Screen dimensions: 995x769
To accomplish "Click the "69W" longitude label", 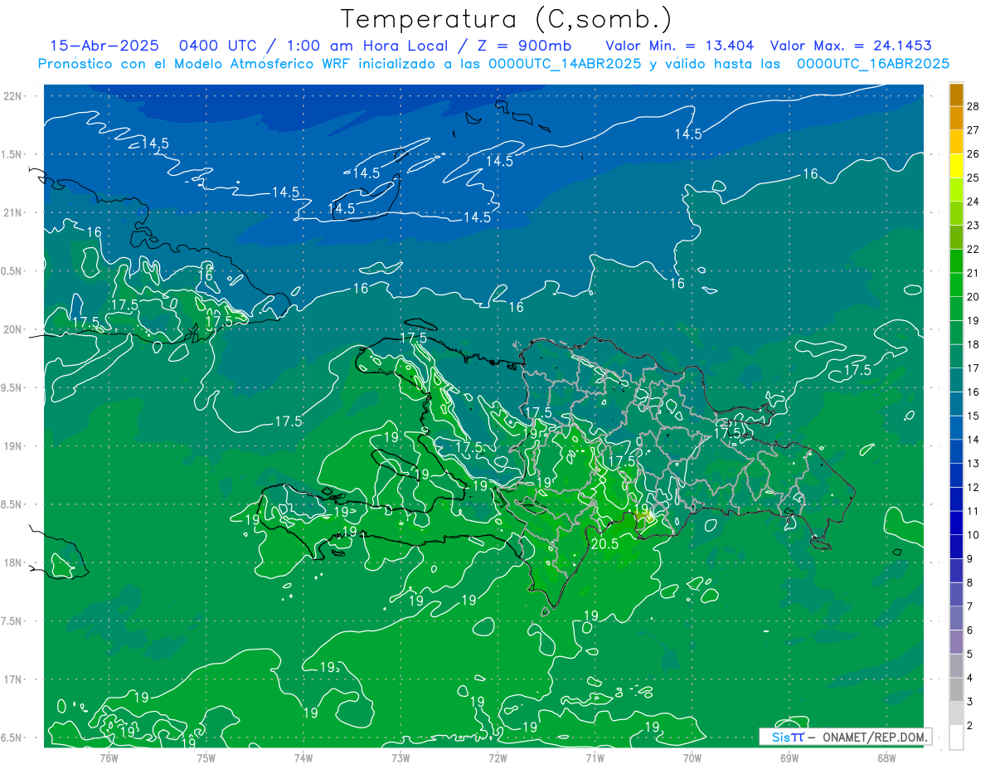I will [789, 757].
